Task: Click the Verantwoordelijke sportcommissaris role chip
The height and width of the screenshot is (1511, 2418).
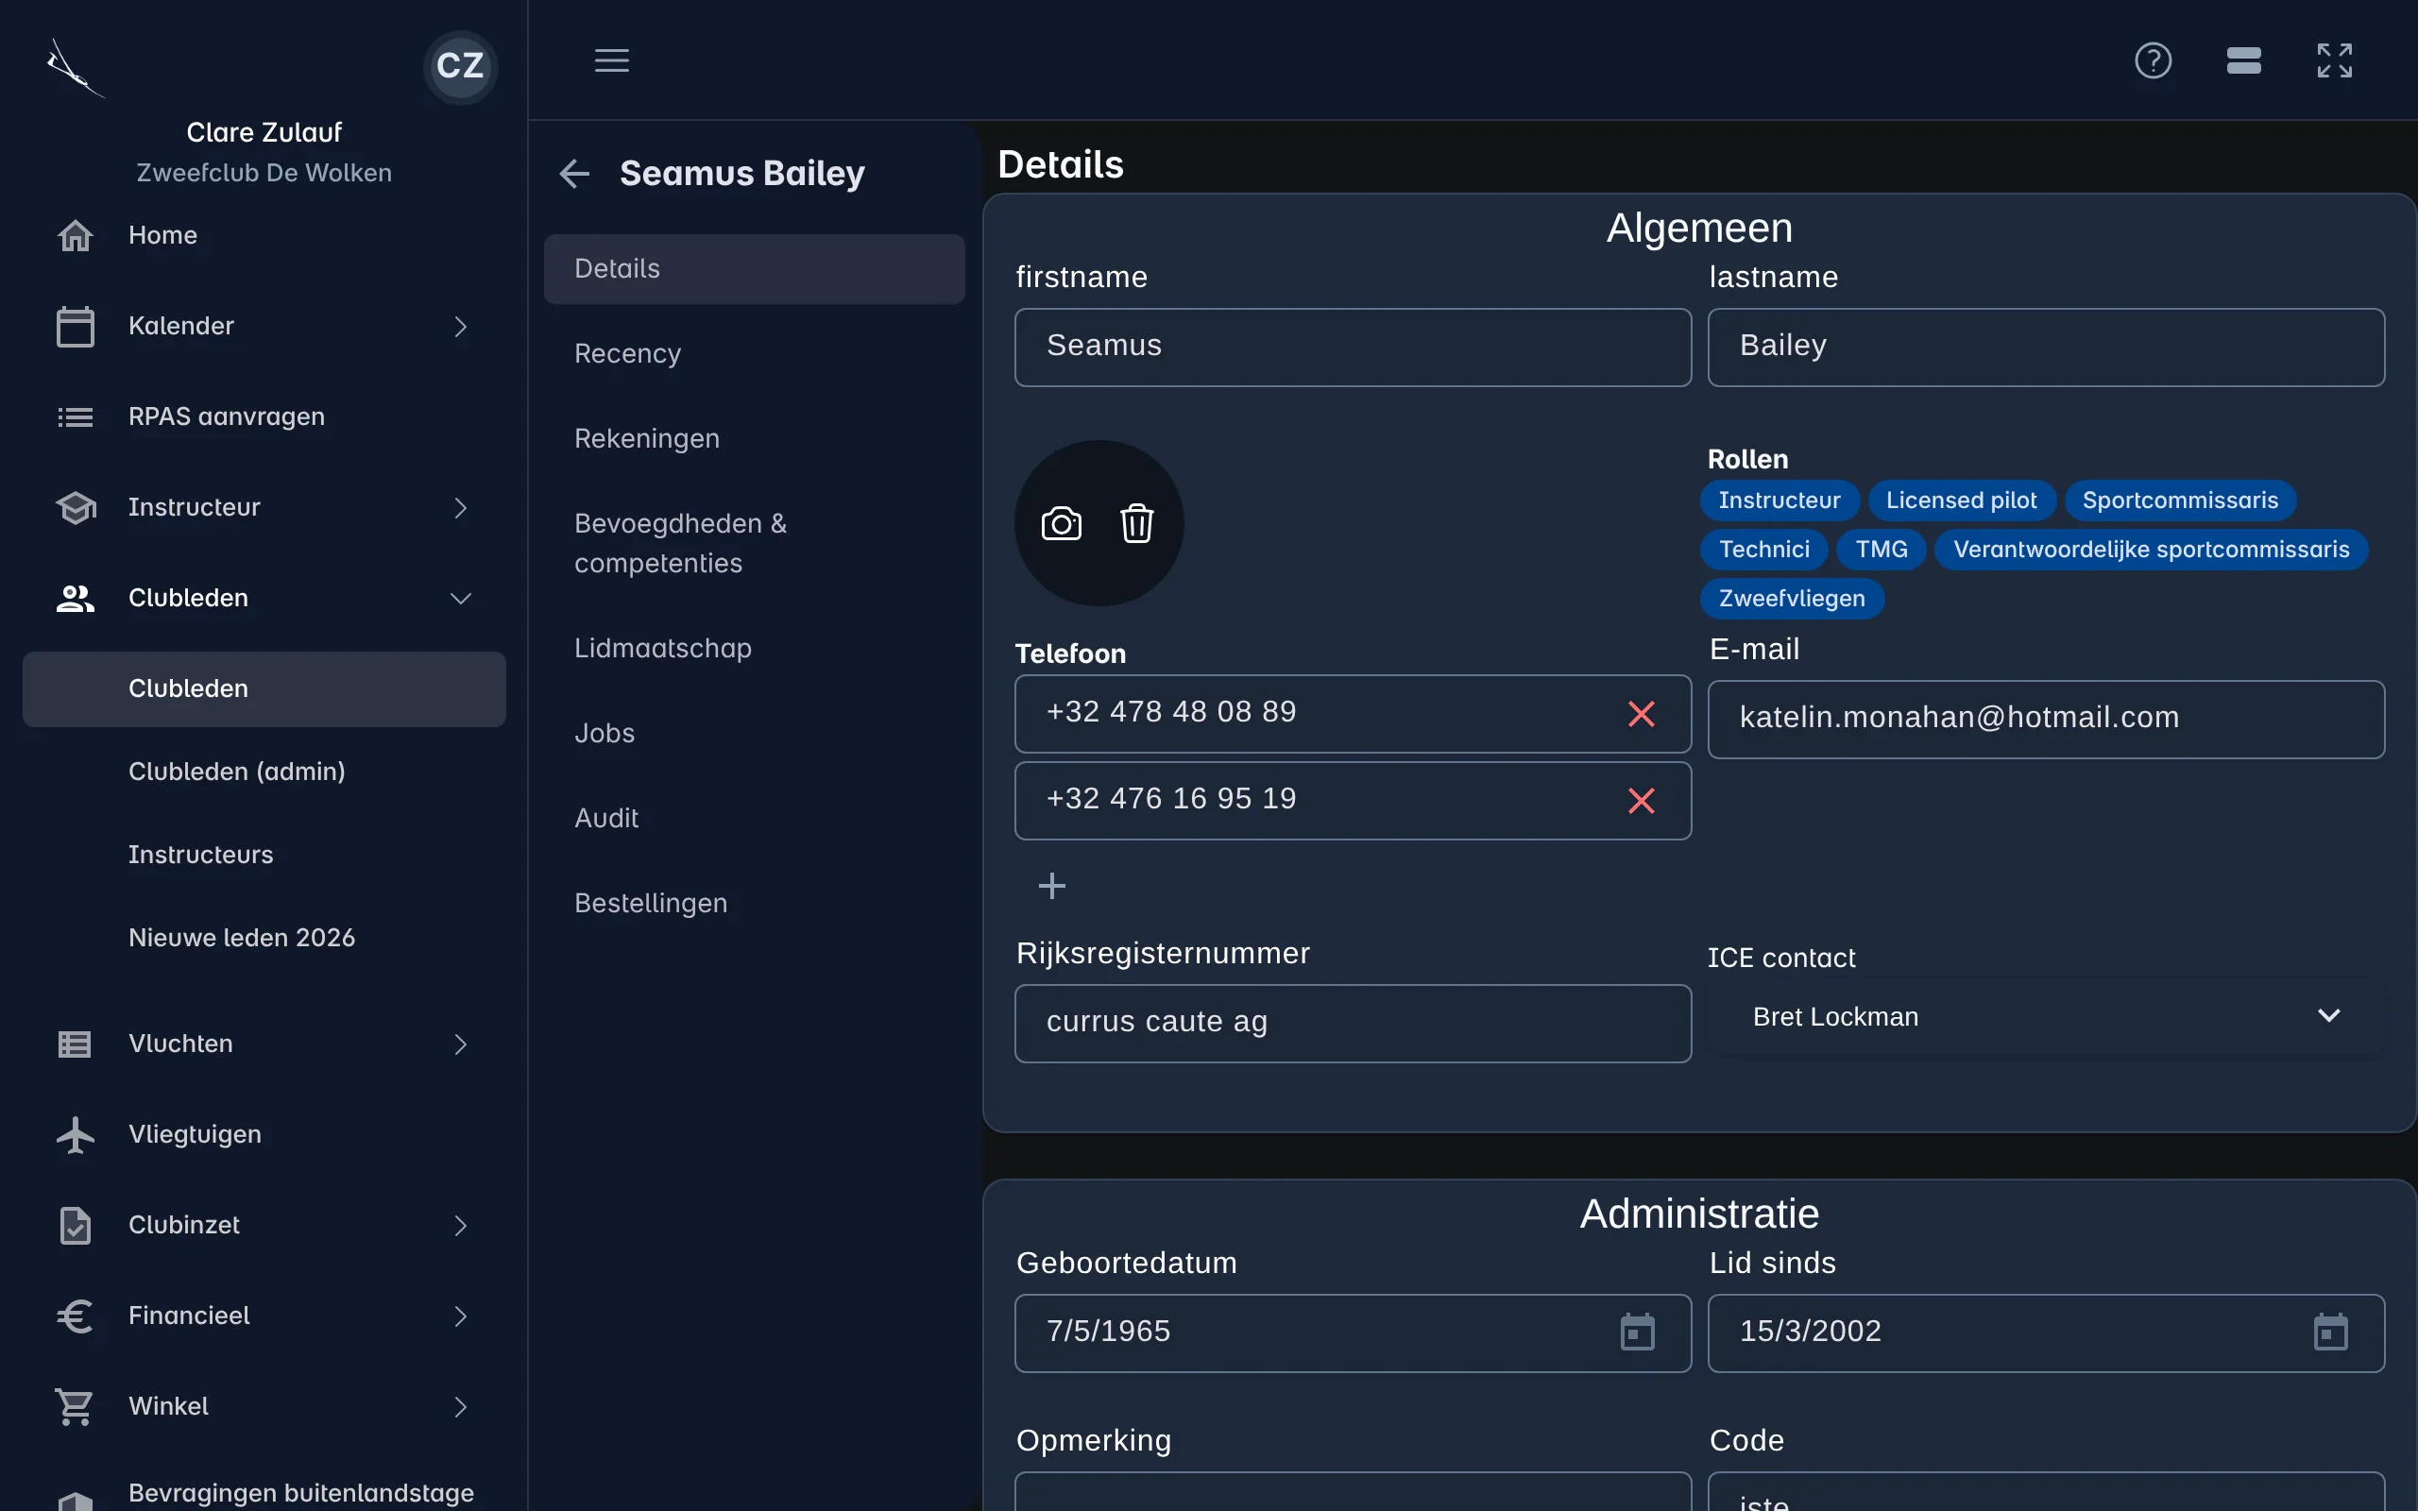Action: pos(2150,550)
